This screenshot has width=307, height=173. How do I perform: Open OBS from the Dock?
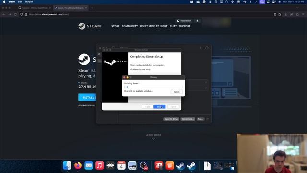[143, 165]
